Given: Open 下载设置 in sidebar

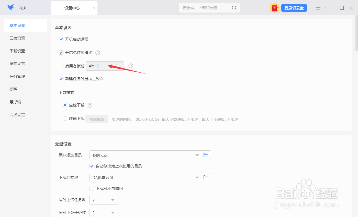Looking at the screenshot, I should point(26,51).
